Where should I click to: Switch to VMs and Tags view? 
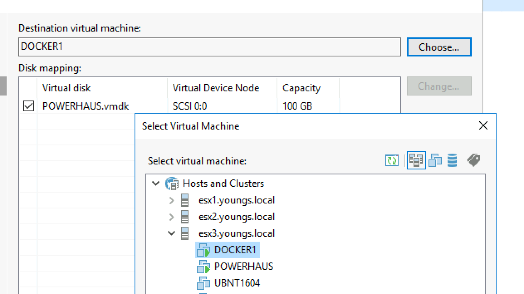click(473, 160)
